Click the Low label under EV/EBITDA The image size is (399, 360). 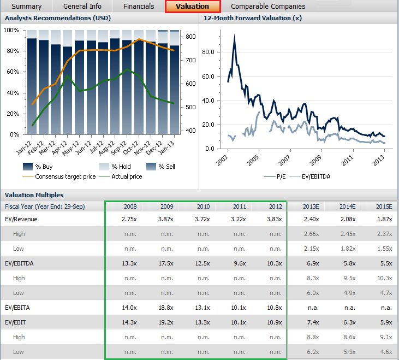[19, 293]
